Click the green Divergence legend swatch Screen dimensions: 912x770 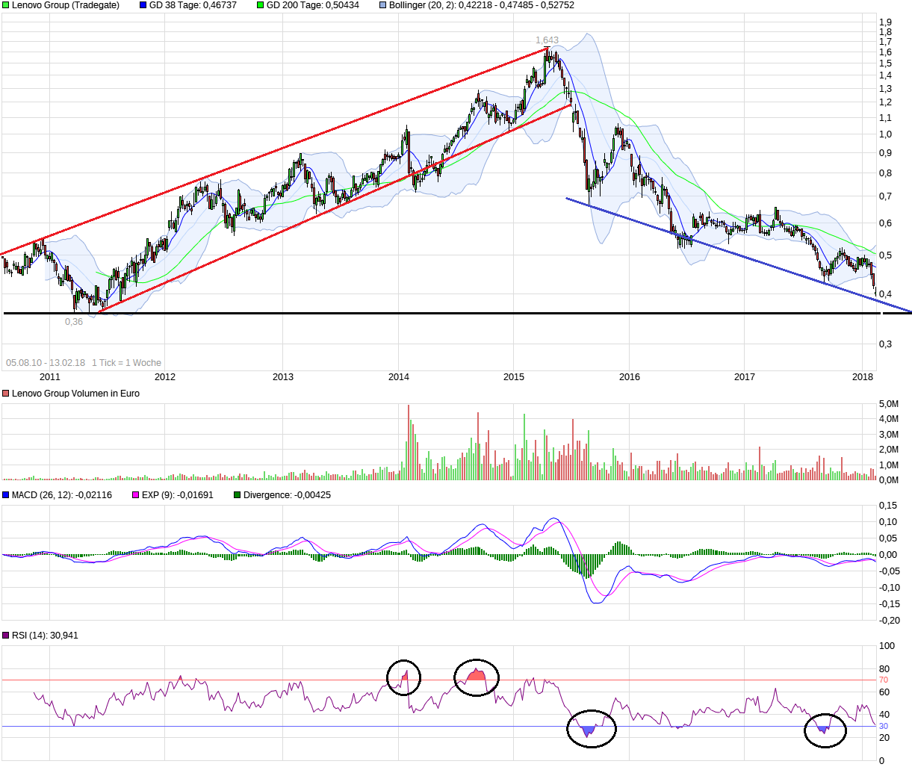pyautogui.click(x=238, y=495)
